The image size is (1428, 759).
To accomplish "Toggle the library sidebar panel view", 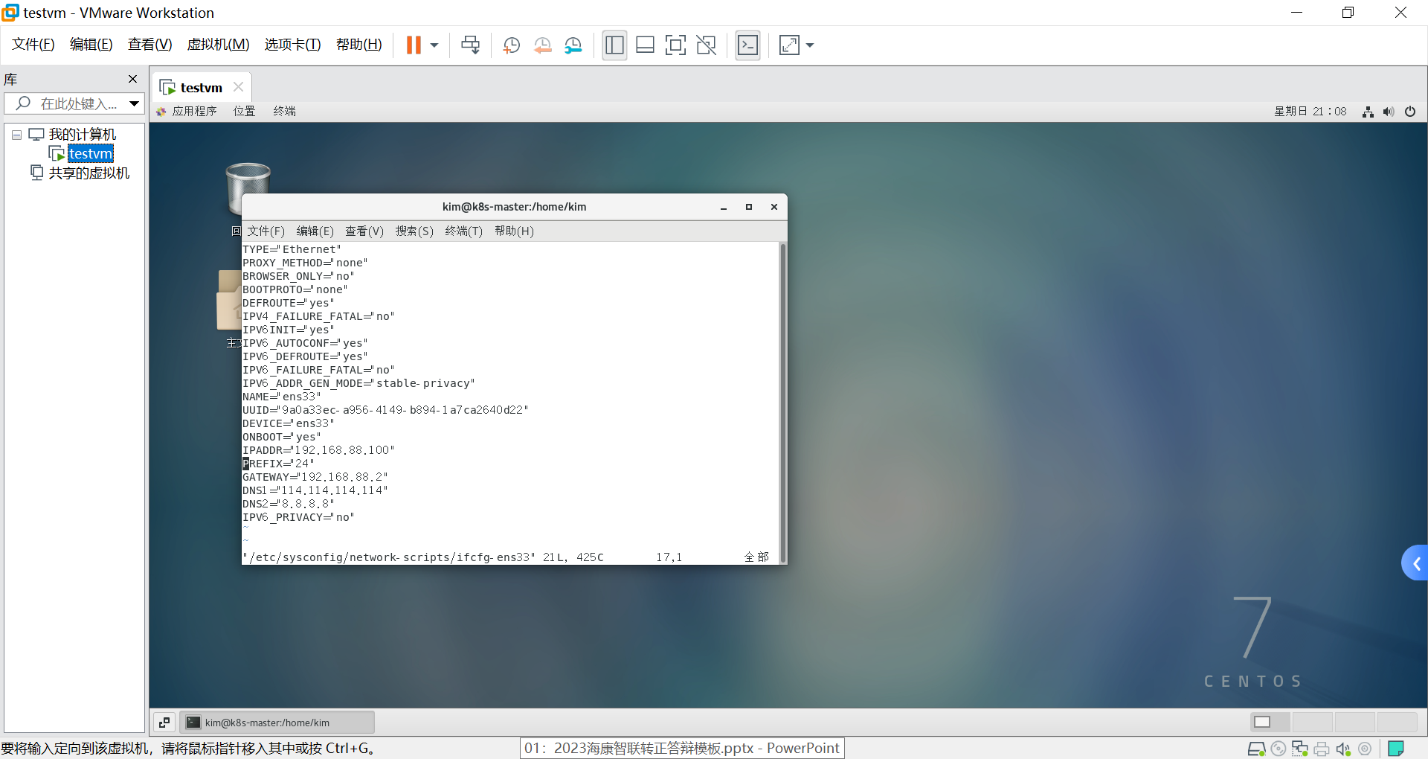I will click(614, 45).
